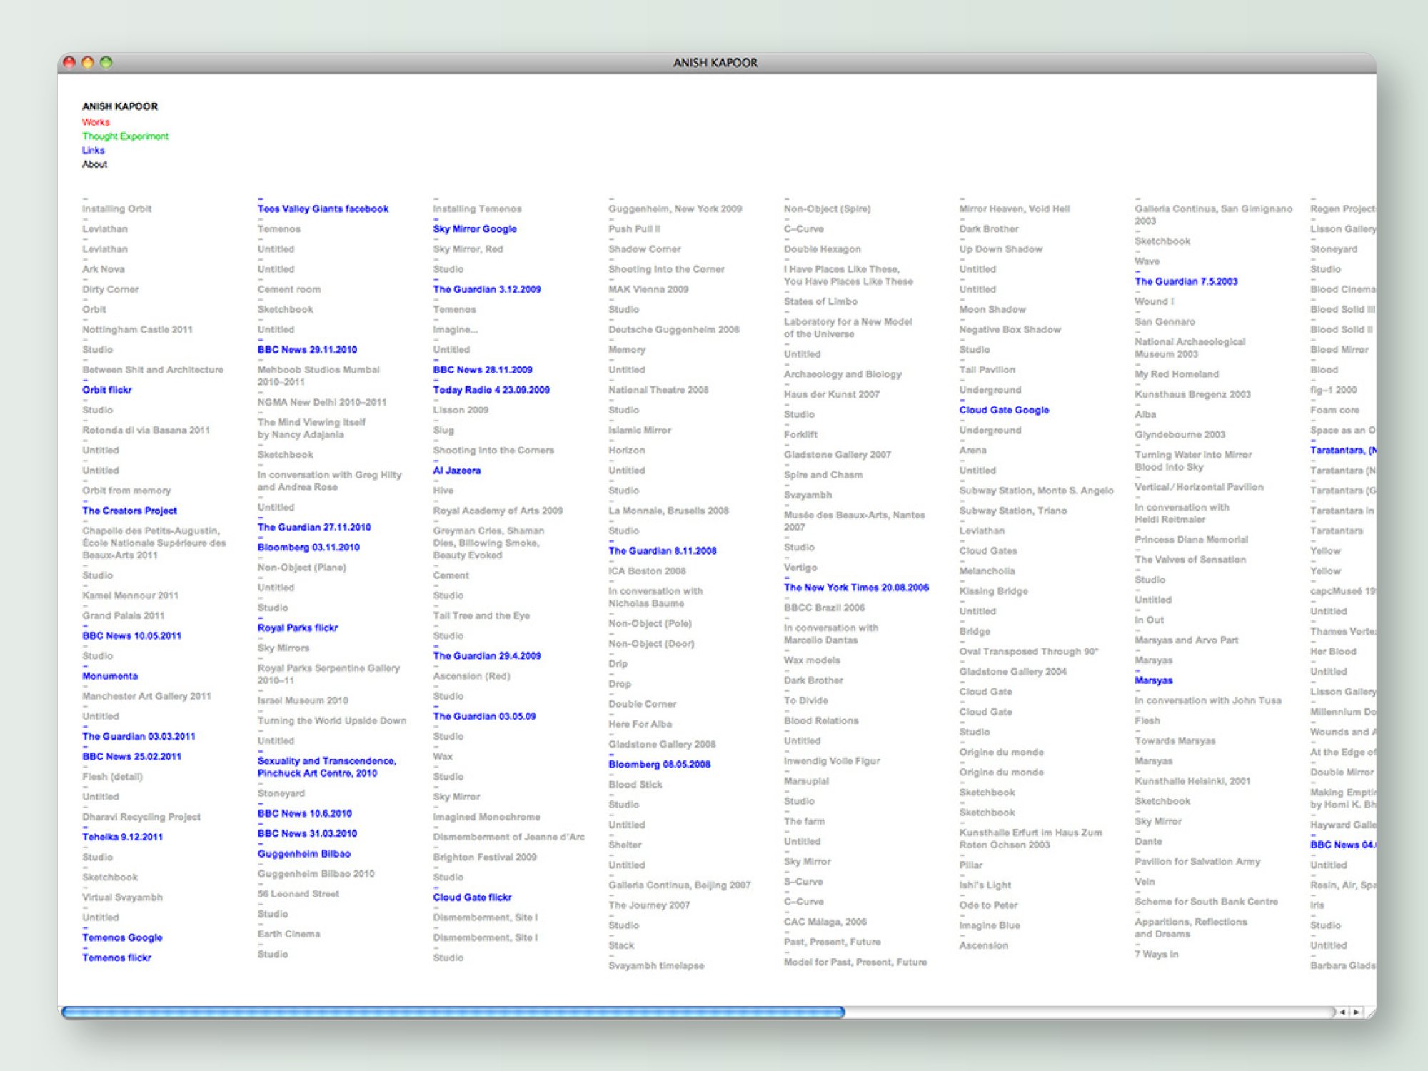Screen dimensions: 1428x1071
Task: Open the Cloud Gate Google link
Action: coord(1004,410)
